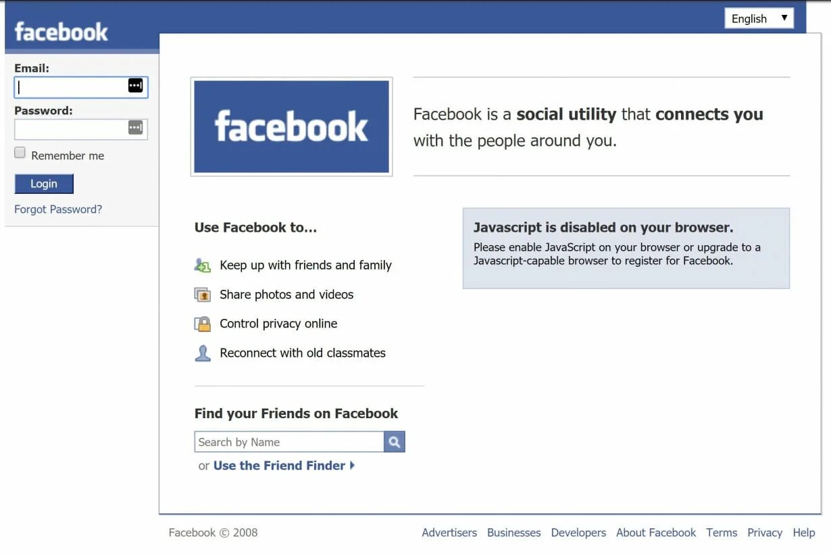
Task: Focus the Email input field
Action: tap(81, 87)
